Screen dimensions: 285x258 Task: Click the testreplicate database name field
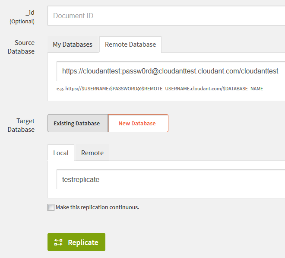(x=171, y=179)
